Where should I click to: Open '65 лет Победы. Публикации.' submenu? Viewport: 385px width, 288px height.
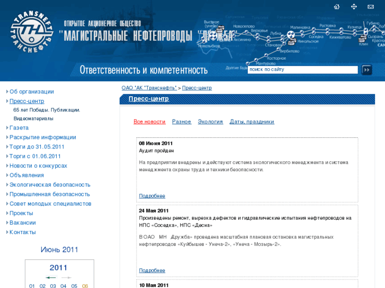point(47,110)
